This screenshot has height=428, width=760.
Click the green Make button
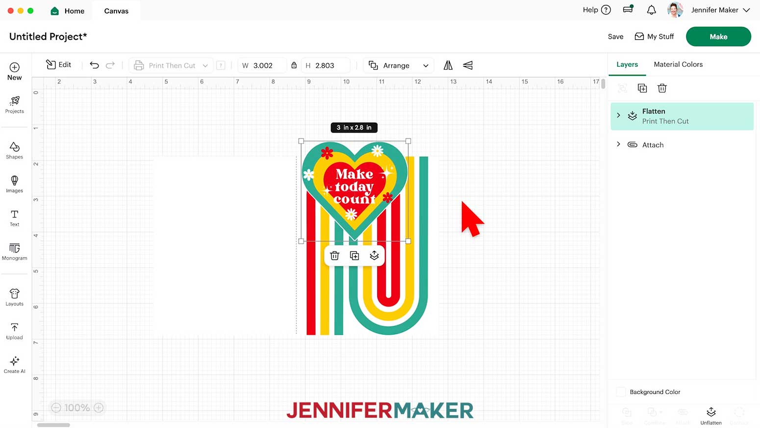[718, 37]
